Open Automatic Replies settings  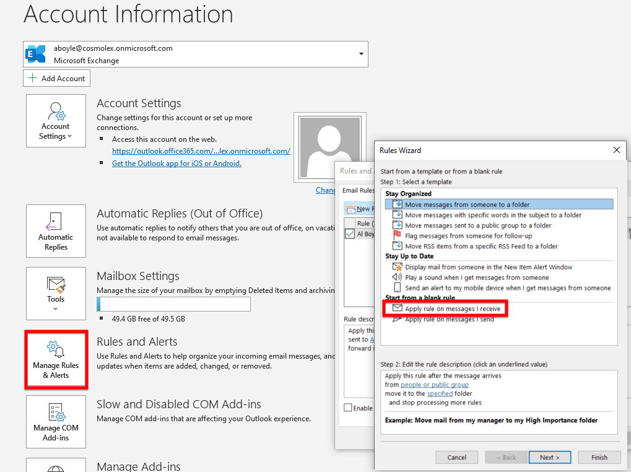56,231
